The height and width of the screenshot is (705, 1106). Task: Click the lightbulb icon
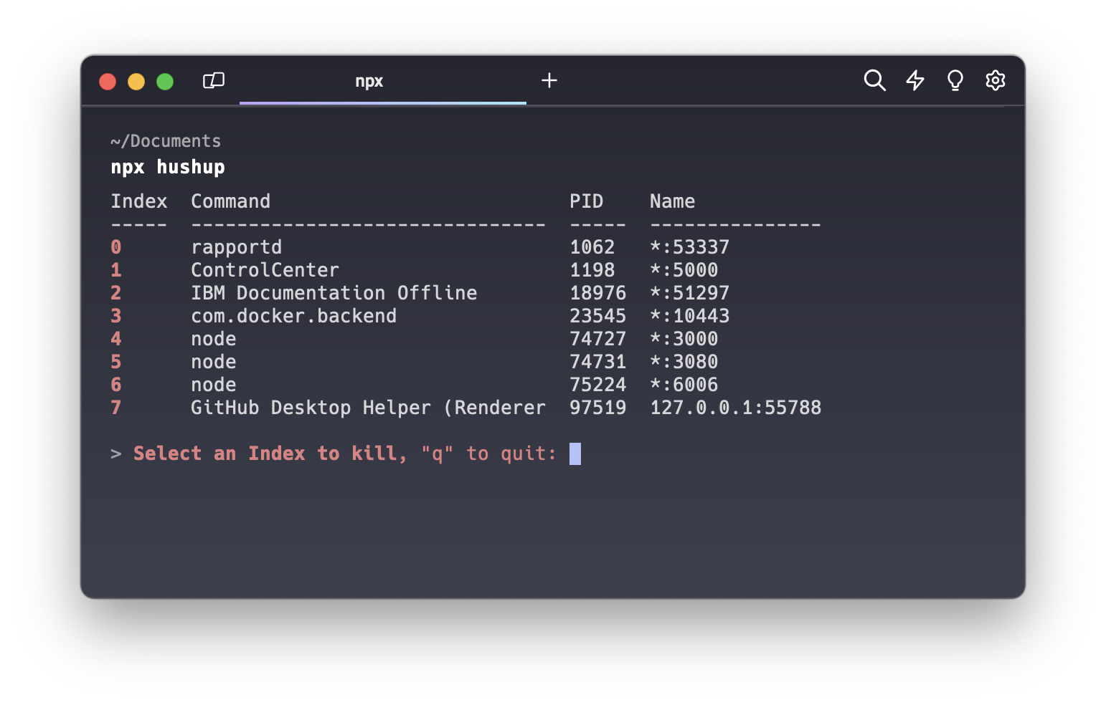coord(955,80)
